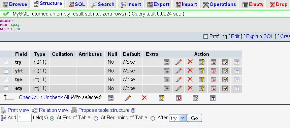The image size is (290, 128).
Task: Click the number of fields input box
Action: point(25,118)
